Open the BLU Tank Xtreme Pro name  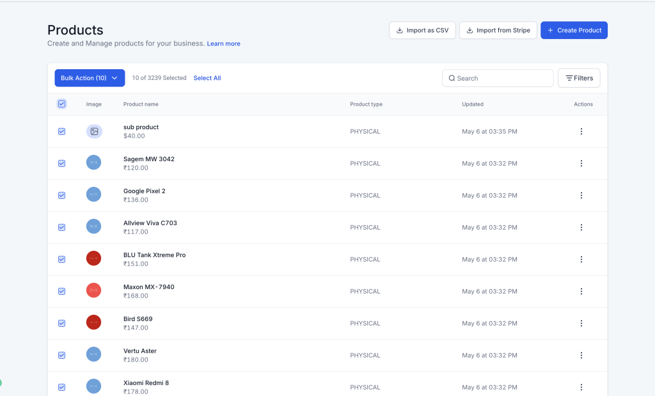pos(155,255)
